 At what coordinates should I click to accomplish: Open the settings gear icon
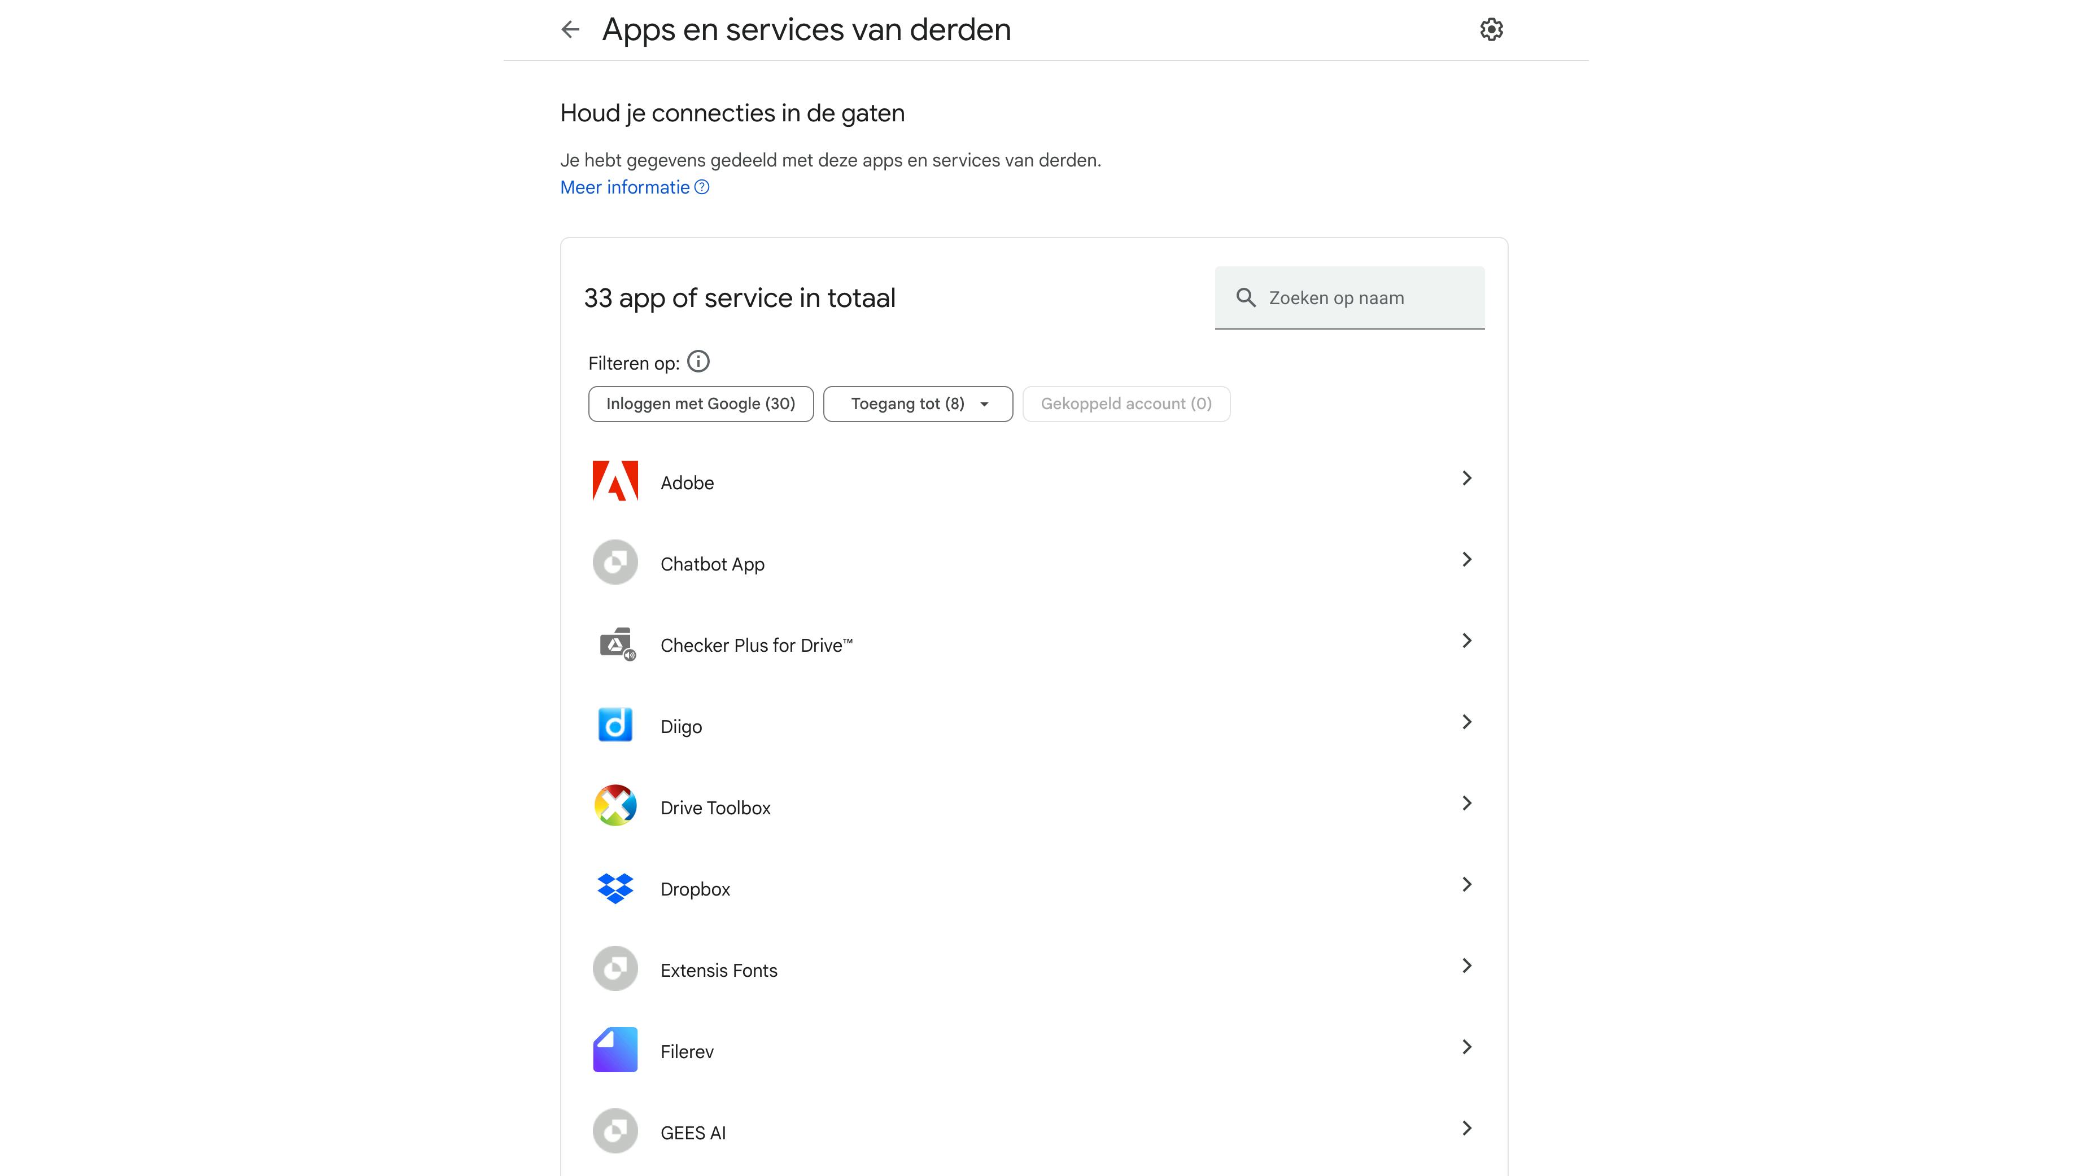coord(1491,30)
